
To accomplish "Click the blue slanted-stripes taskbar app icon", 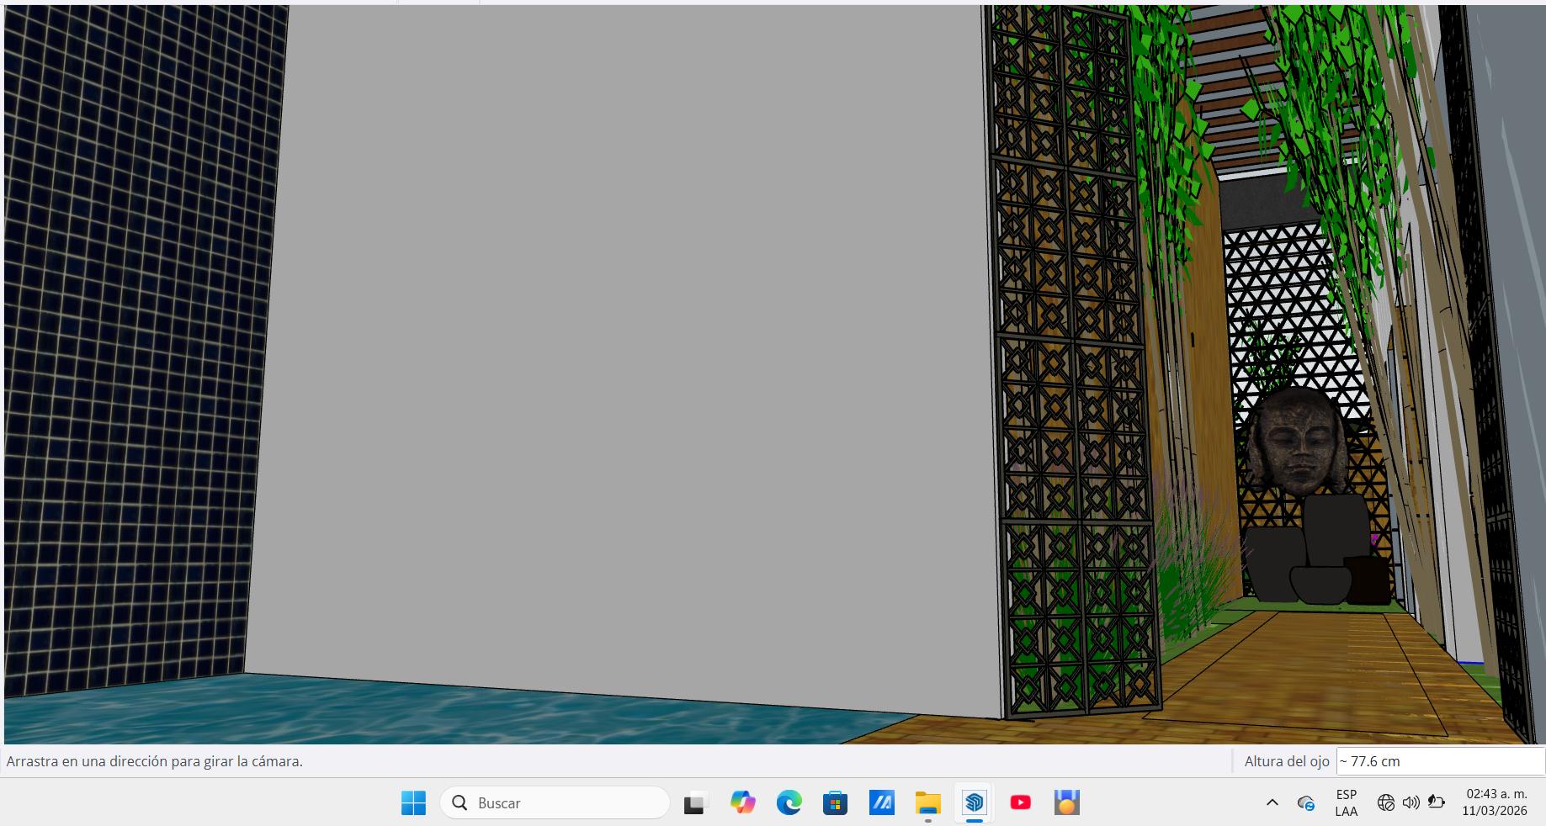I will pyautogui.click(x=881, y=803).
